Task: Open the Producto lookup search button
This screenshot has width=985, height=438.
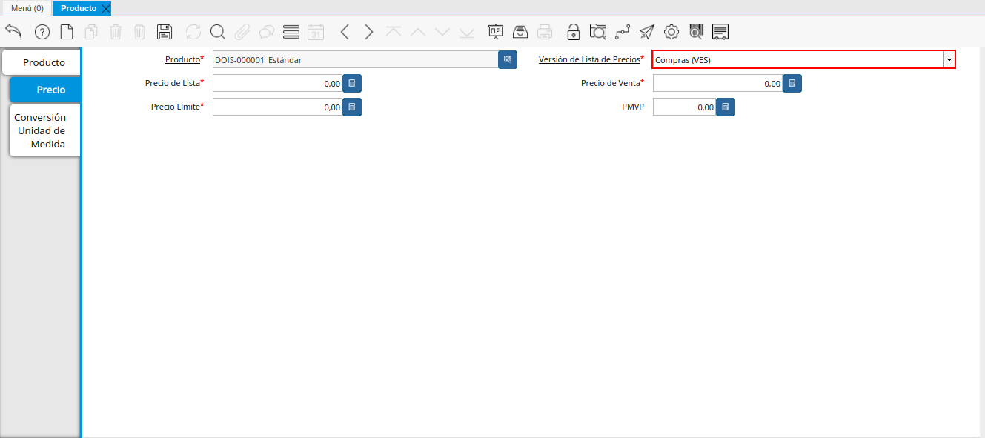Action: (508, 59)
